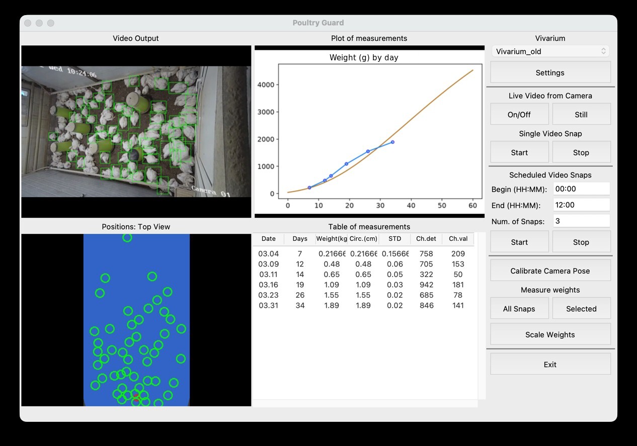Viewport: 637px width, 446px height.
Task: Select the 03.31 date cell
Action: click(x=269, y=305)
